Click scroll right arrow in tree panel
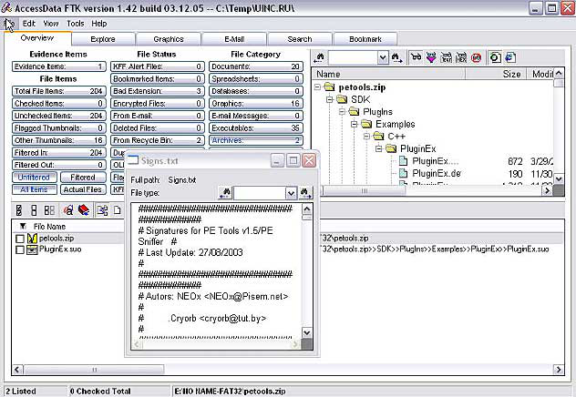The width and height of the screenshot is (576, 397). [548, 190]
